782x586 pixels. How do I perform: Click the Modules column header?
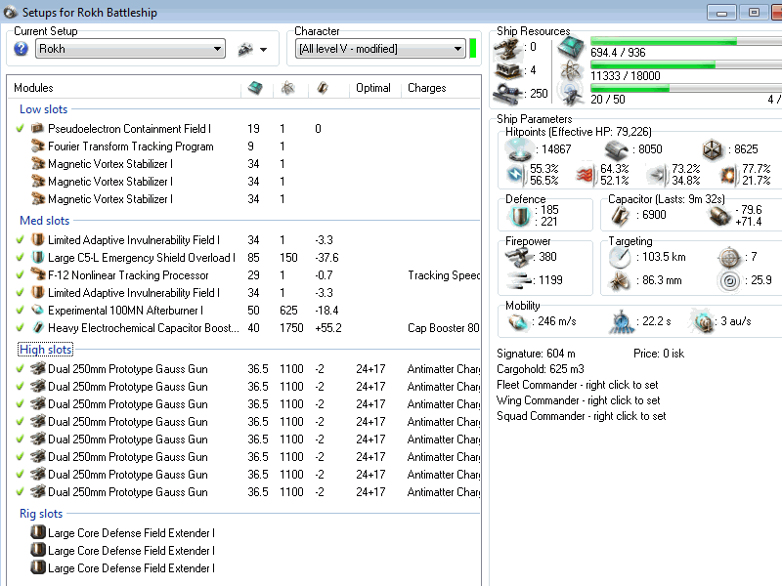coord(33,88)
